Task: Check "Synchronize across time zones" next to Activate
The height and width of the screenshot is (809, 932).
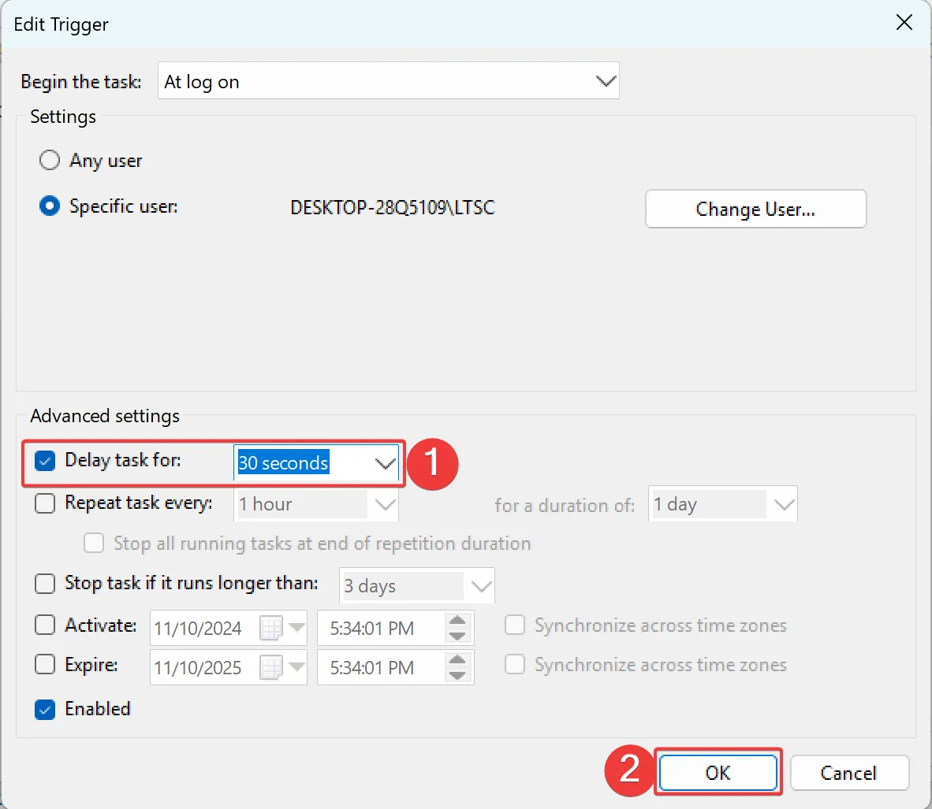Action: click(514, 625)
